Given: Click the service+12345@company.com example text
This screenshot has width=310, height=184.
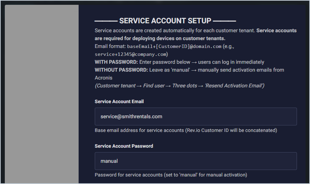Looking at the screenshot, I should pyautogui.click(x=131, y=54).
